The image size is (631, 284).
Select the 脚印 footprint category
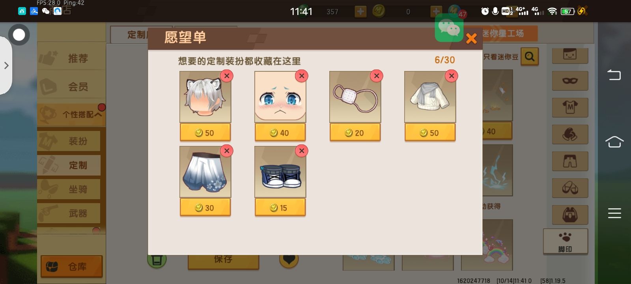566,242
